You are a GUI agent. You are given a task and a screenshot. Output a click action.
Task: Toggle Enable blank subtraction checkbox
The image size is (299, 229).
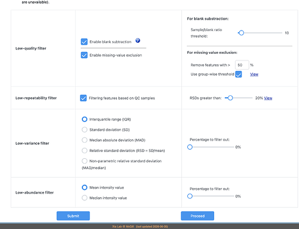[x=84, y=42]
